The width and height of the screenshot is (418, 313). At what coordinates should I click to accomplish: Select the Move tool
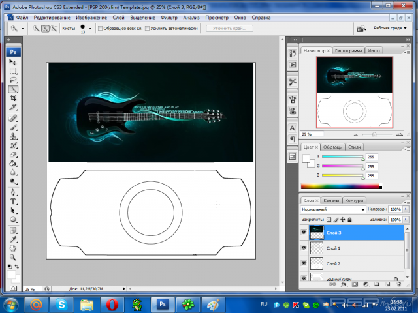pyautogui.click(x=13, y=61)
